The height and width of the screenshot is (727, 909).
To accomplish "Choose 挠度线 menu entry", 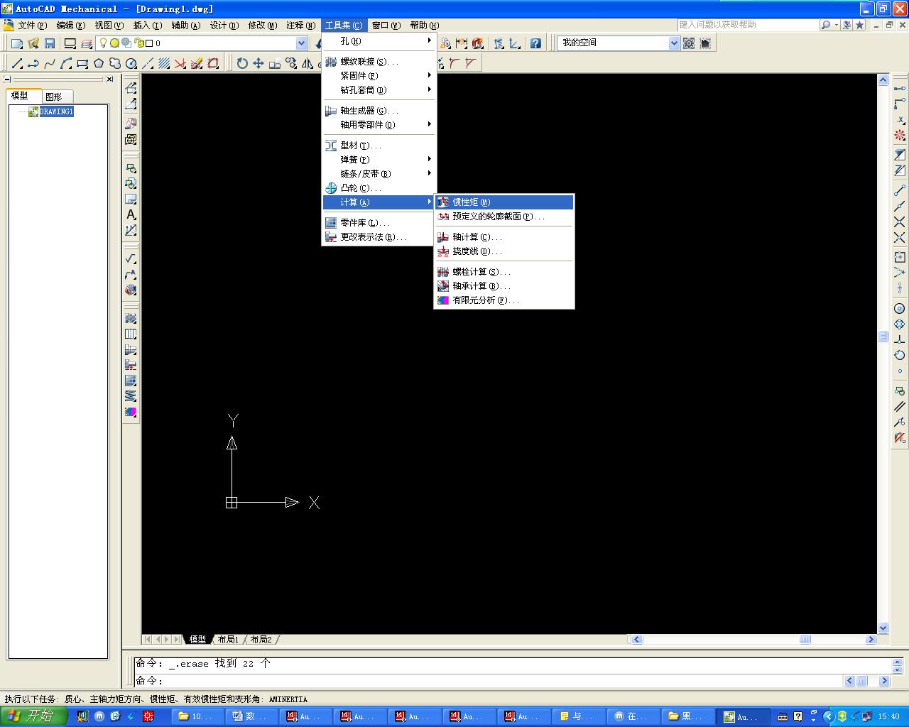I will (504, 251).
